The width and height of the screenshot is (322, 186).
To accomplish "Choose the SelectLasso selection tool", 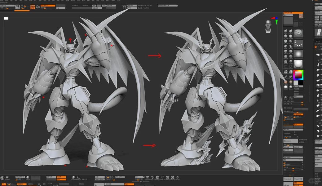I will tap(291, 67).
